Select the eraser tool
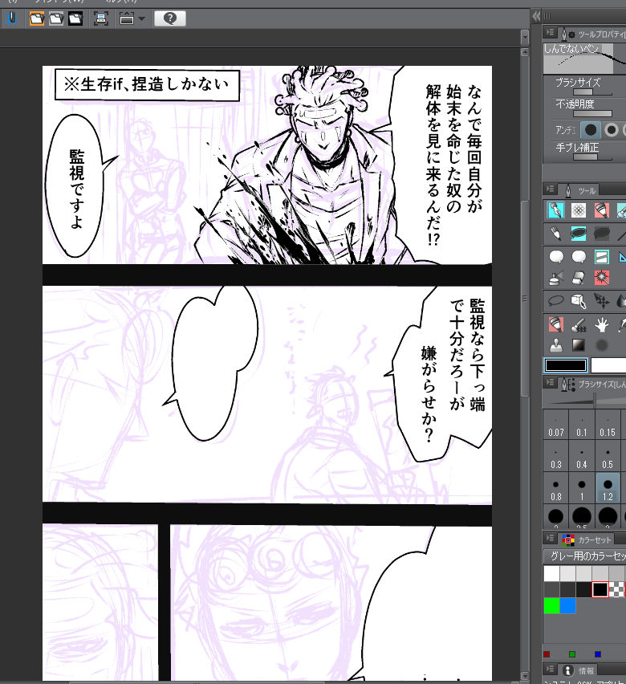 tap(579, 278)
